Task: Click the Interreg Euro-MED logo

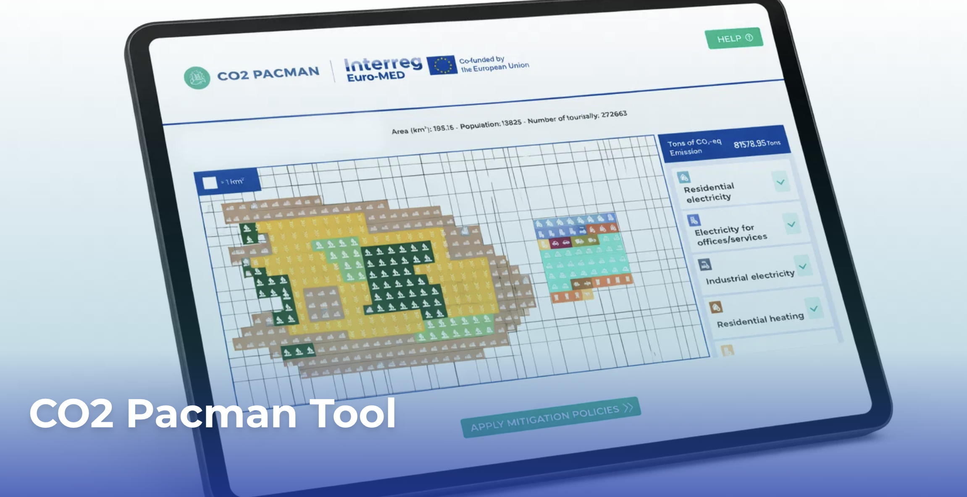Action: (381, 69)
